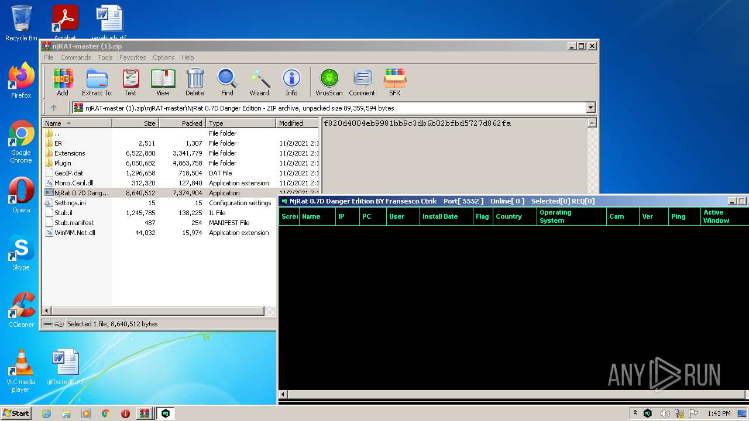Click the IP column header in NjRat
The width and height of the screenshot is (749, 421).
point(347,216)
